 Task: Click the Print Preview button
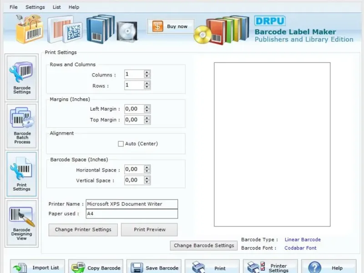(x=149, y=230)
